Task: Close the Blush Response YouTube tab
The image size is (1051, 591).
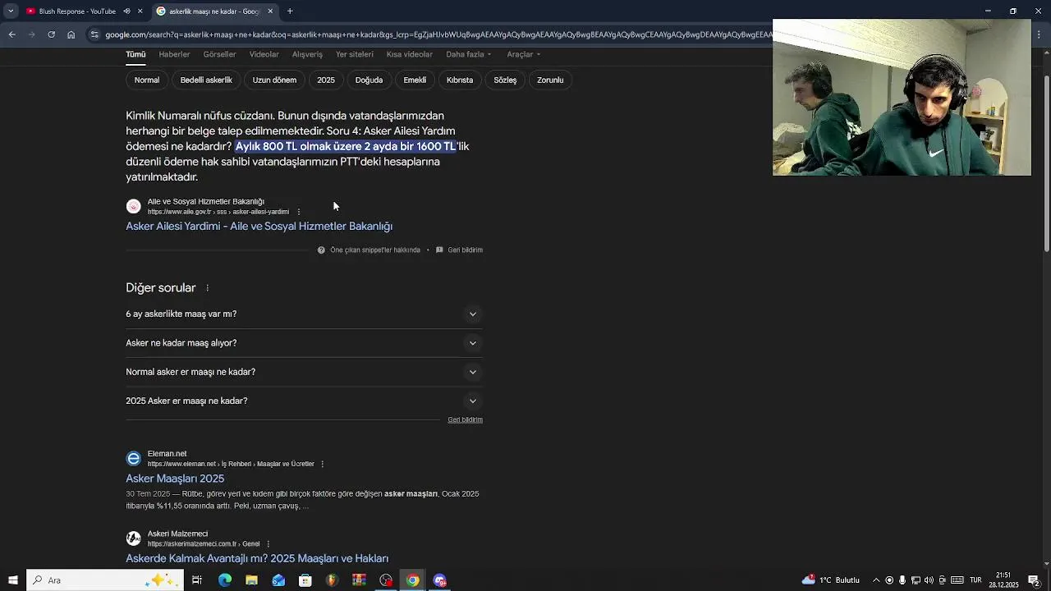Action: click(140, 11)
